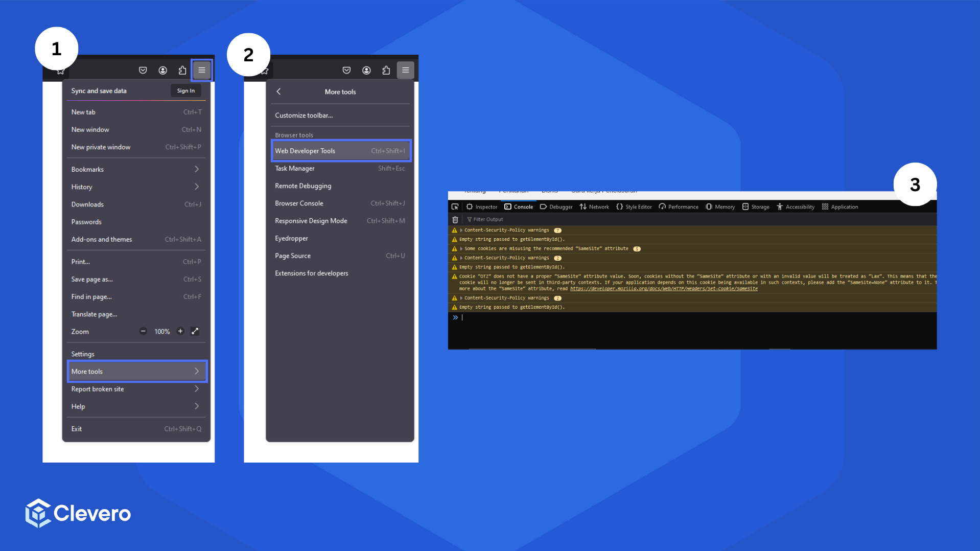This screenshot has height=551, width=980.
Task: Click the Sign In button
Action: [x=186, y=90]
